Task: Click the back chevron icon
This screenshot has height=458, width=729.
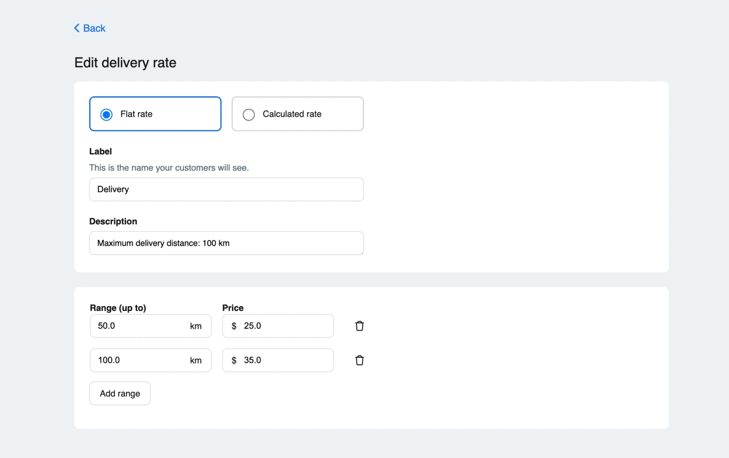Action: [x=77, y=28]
